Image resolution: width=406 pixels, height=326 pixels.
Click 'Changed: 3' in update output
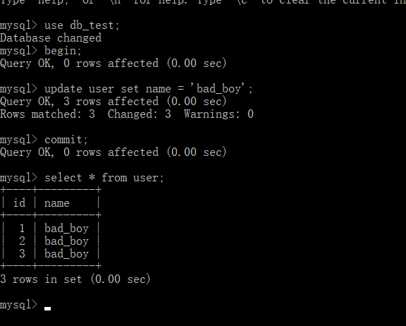click(140, 114)
